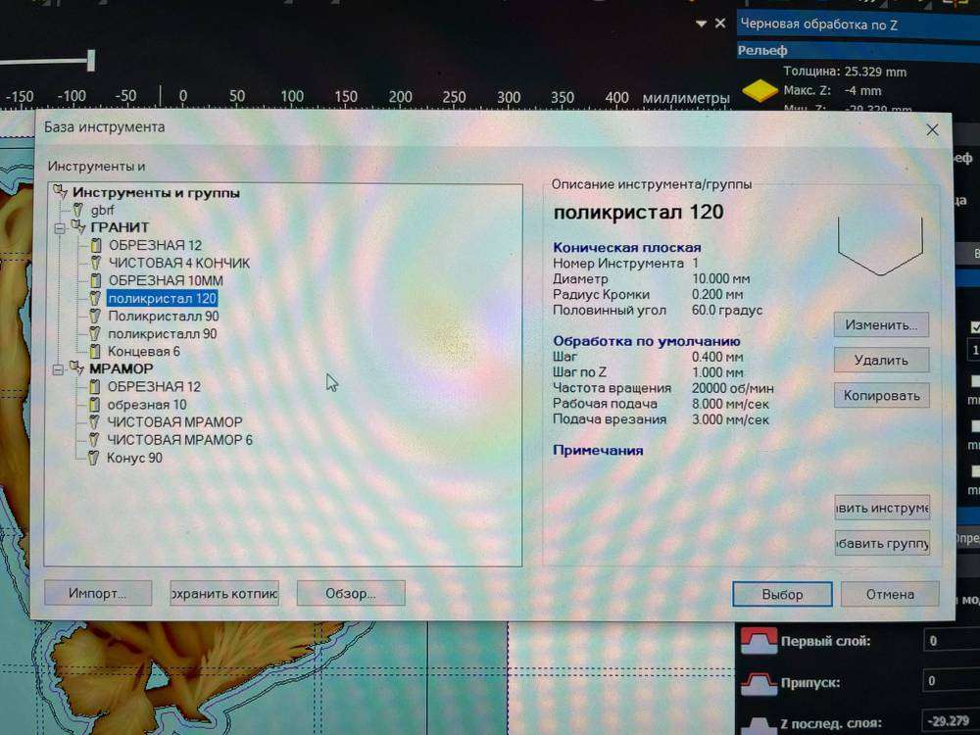Click the Первый слой value field
Viewport: 980px width, 735px height.
point(949,641)
